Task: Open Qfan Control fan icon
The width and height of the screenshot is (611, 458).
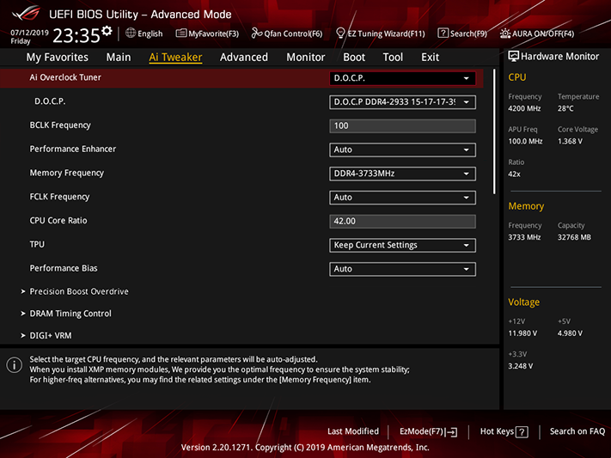Action: tap(256, 34)
